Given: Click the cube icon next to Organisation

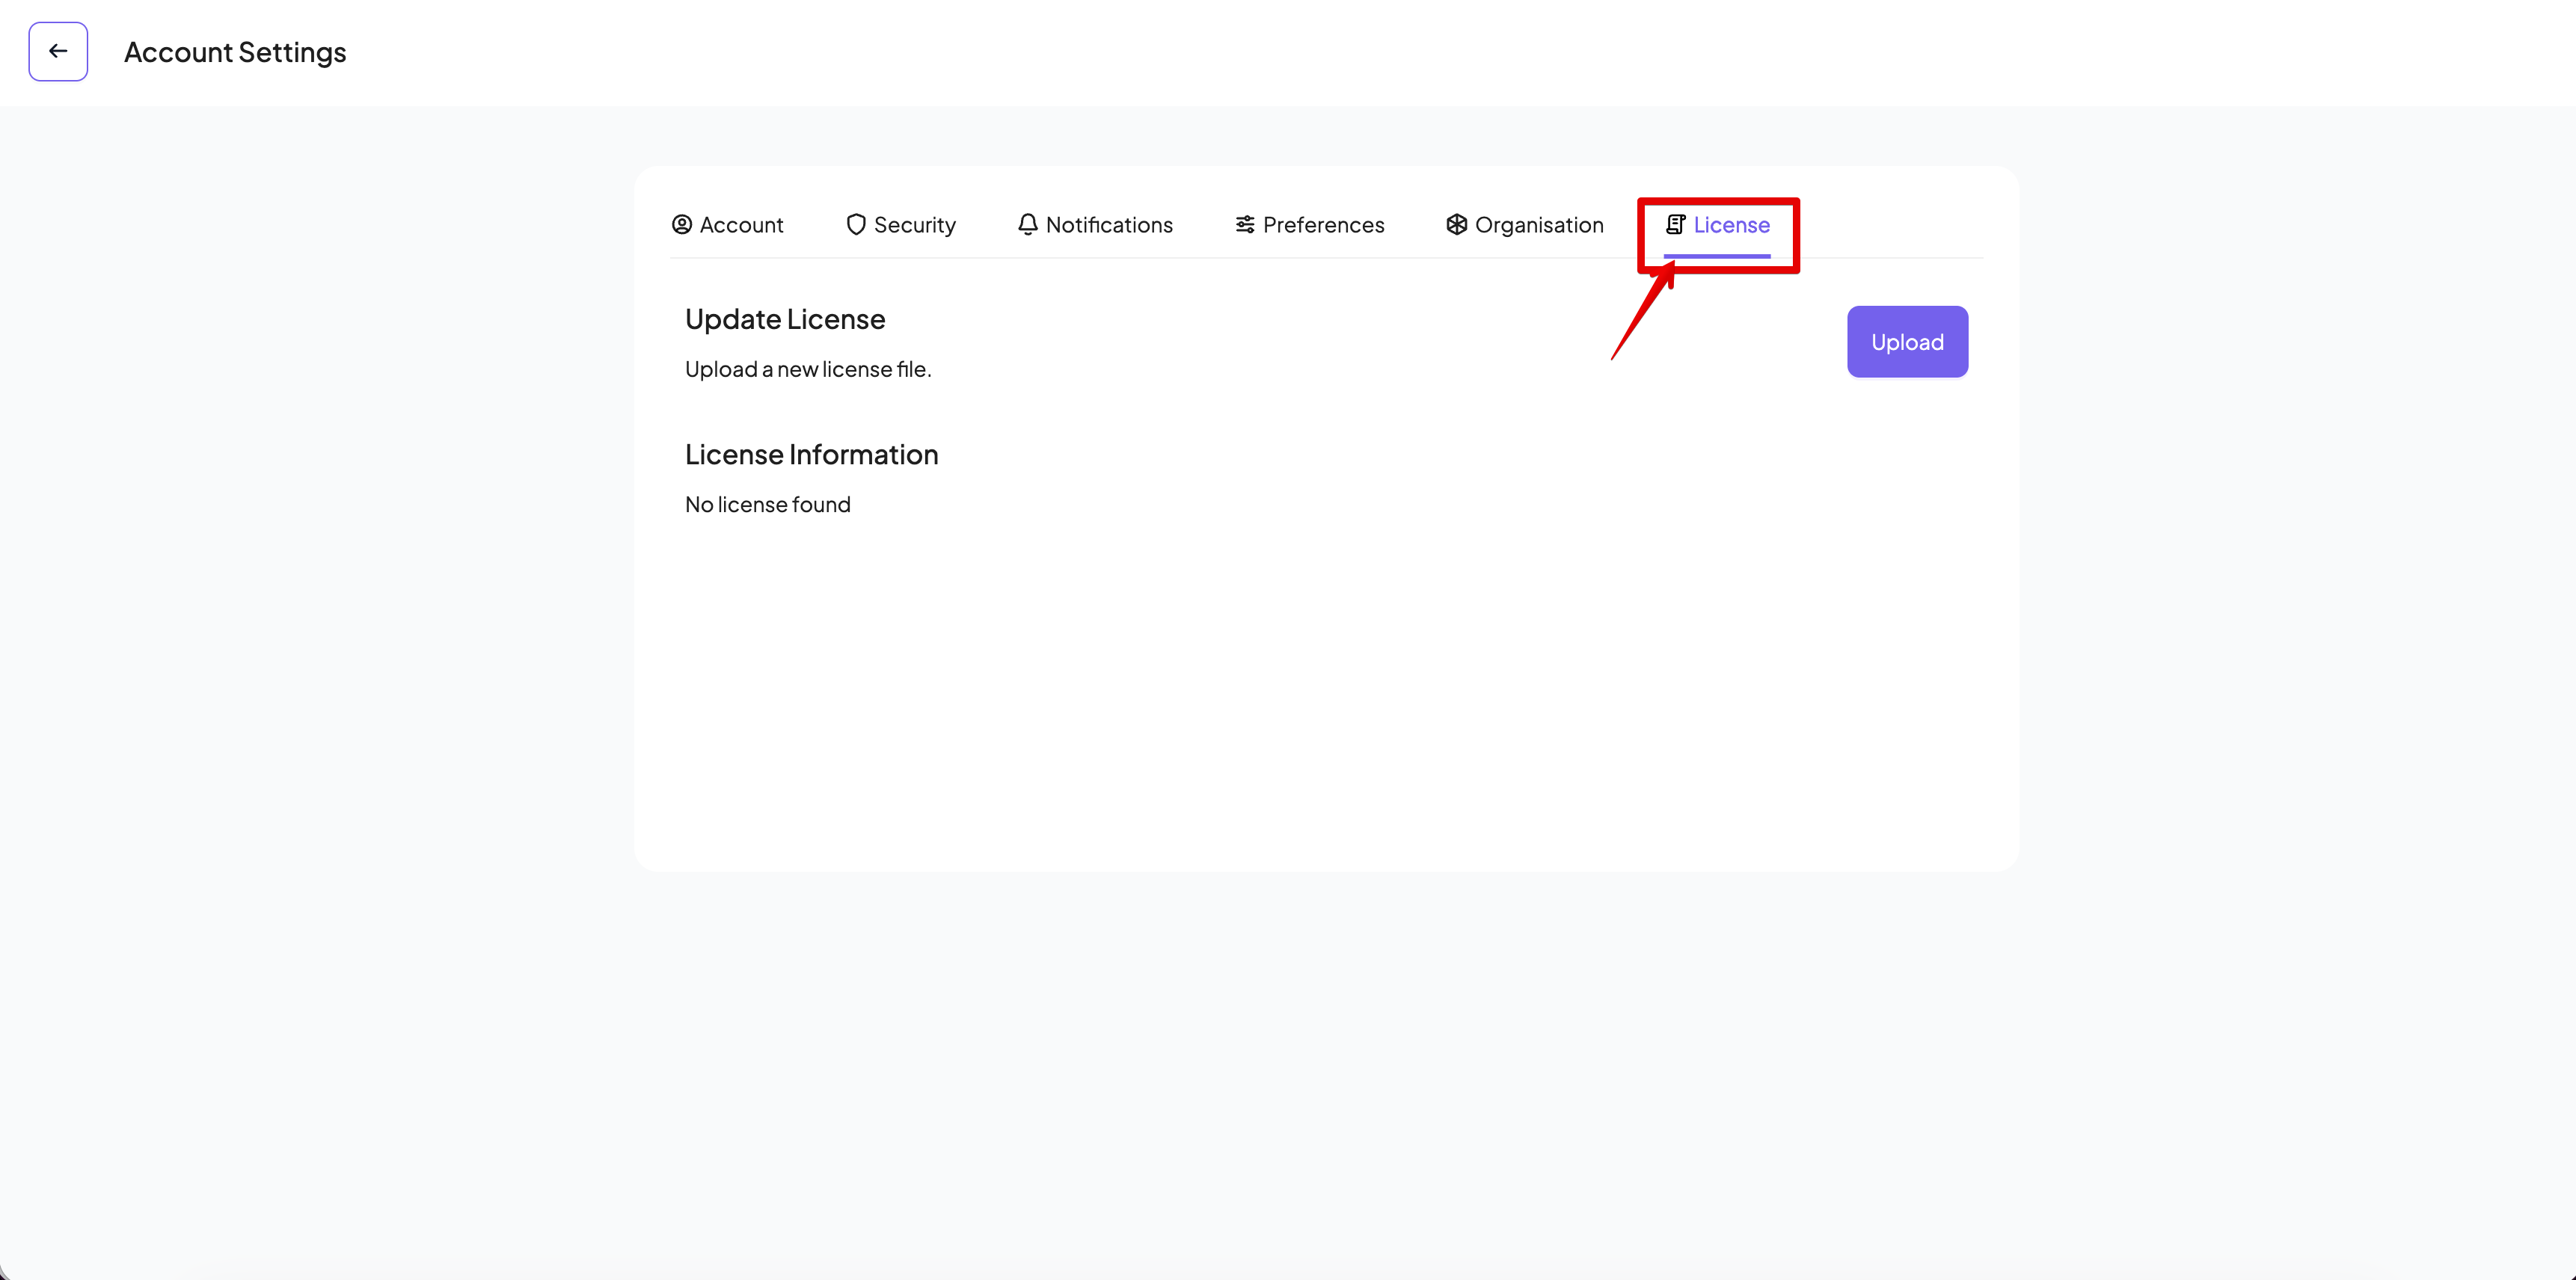Looking at the screenshot, I should tap(1456, 225).
